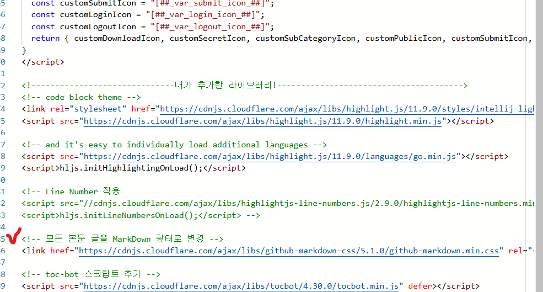This screenshot has height=292, width=543.
Task: Click the standalone closing </script> tag line
Action: tap(43, 62)
